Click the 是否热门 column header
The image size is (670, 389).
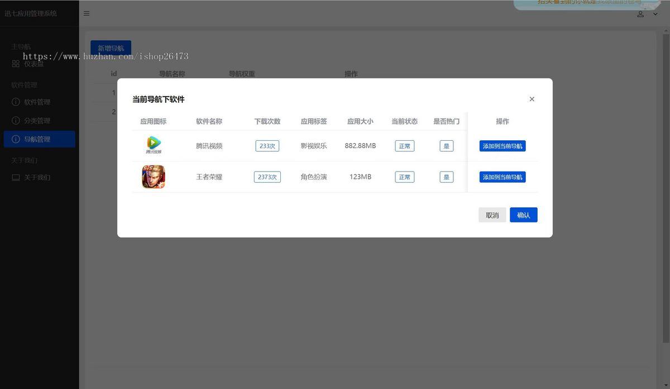pyautogui.click(x=446, y=121)
